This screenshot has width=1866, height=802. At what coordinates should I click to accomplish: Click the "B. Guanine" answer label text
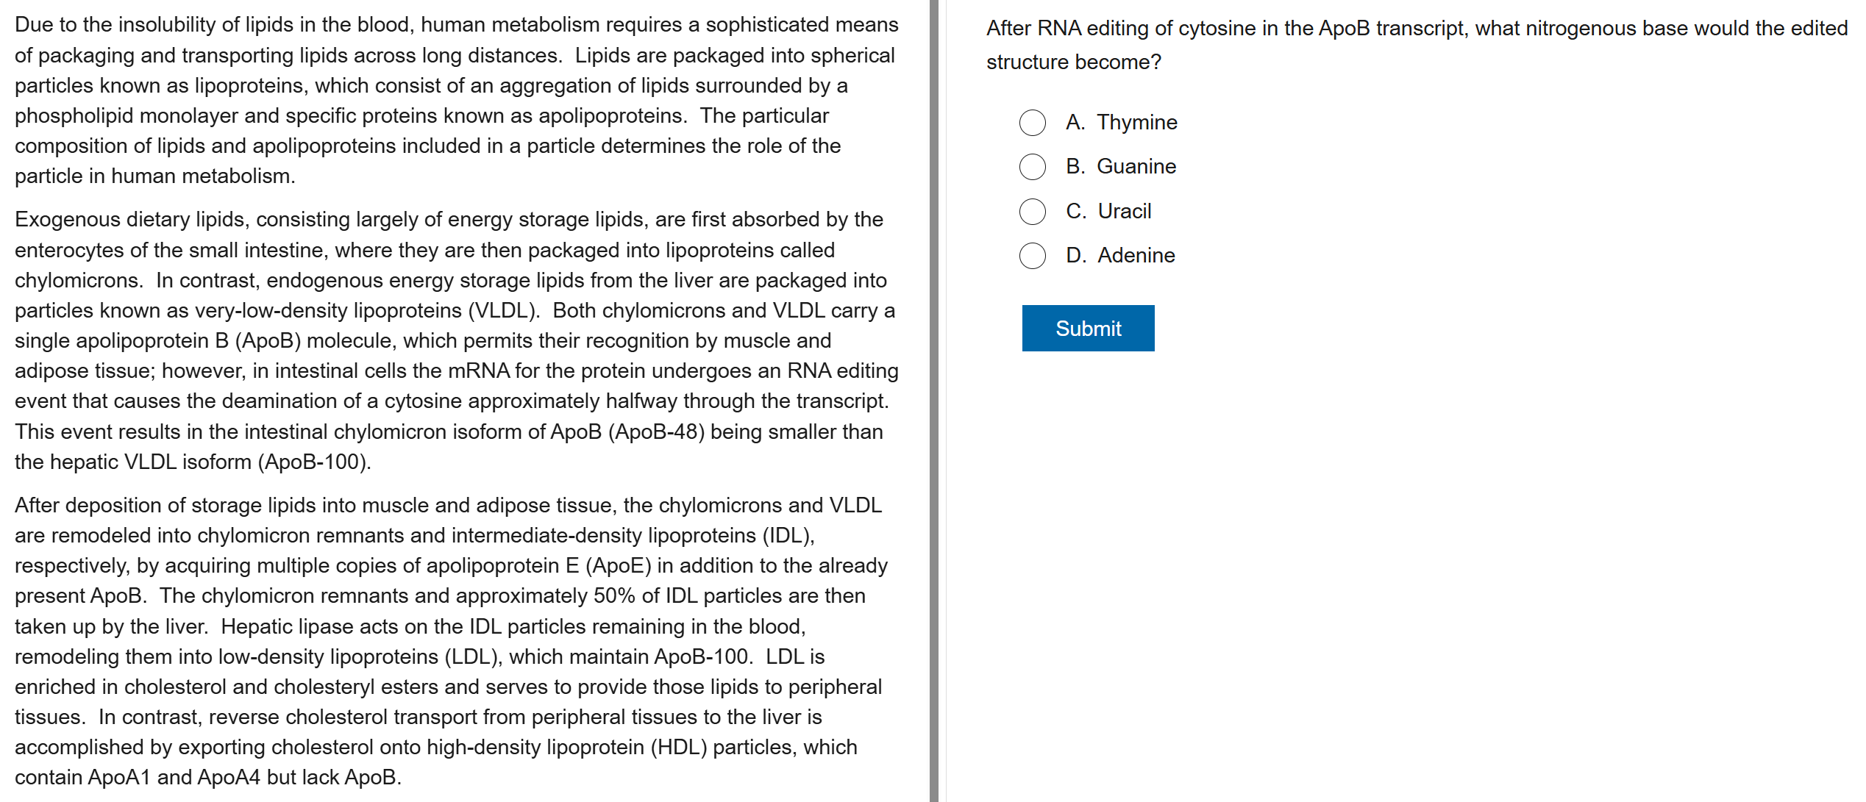pyautogui.click(x=1121, y=167)
